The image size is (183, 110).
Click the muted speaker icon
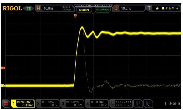[x=171, y=104]
